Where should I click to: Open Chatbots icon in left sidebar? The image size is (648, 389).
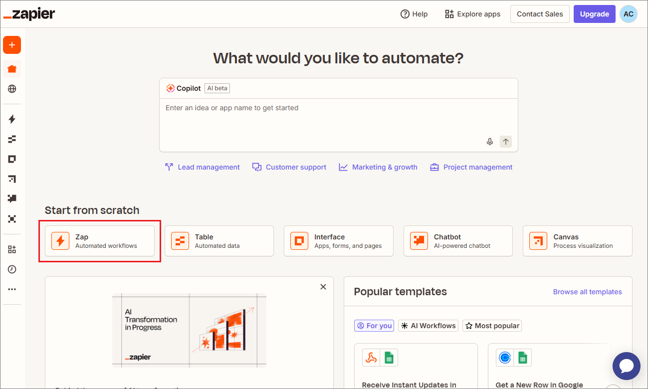(12, 199)
